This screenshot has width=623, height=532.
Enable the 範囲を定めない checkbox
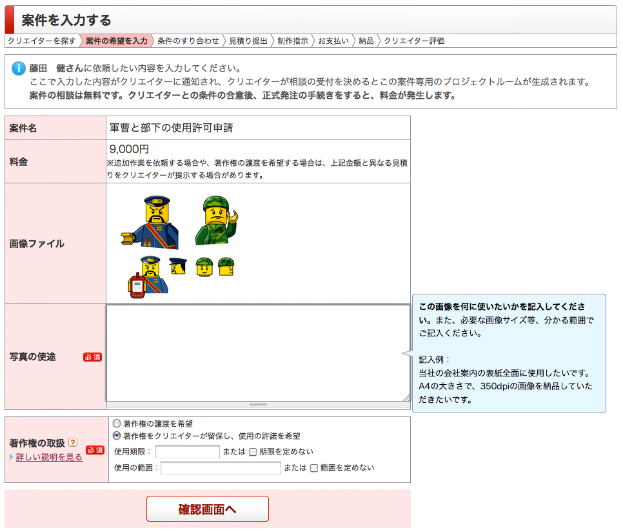tap(314, 468)
